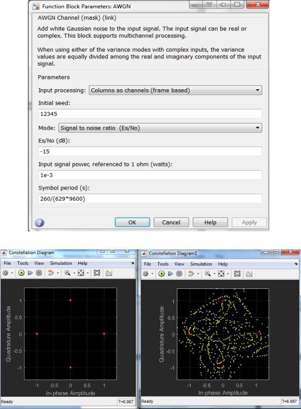
Task: Focus the Input signal power field showing 1e-3
Action: point(150,175)
